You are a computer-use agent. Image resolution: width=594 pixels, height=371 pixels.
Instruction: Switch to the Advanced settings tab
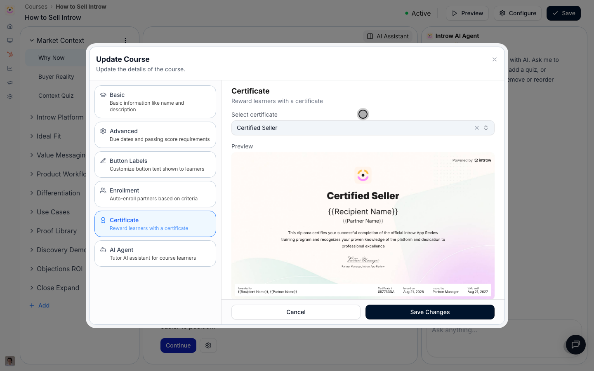tap(155, 135)
